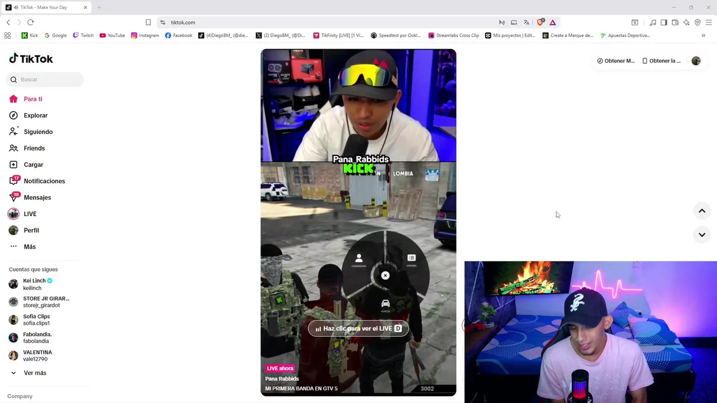The width and height of the screenshot is (717, 403).
Task: Click Obtener la app button
Action: click(x=662, y=61)
